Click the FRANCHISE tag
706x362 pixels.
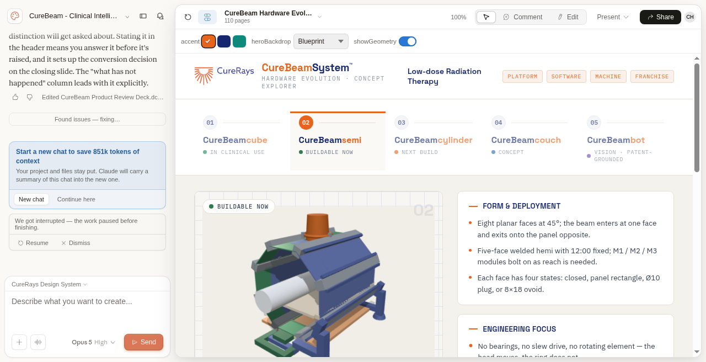click(x=652, y=77)
